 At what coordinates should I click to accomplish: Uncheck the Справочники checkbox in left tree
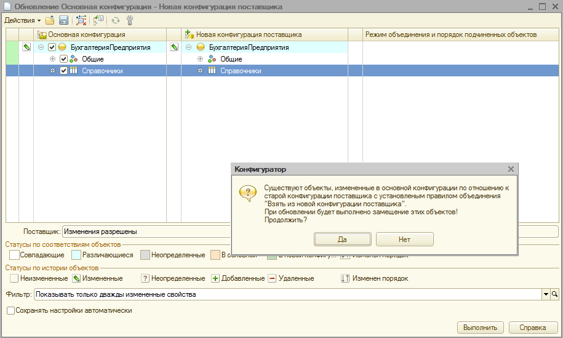click(63, 71)
